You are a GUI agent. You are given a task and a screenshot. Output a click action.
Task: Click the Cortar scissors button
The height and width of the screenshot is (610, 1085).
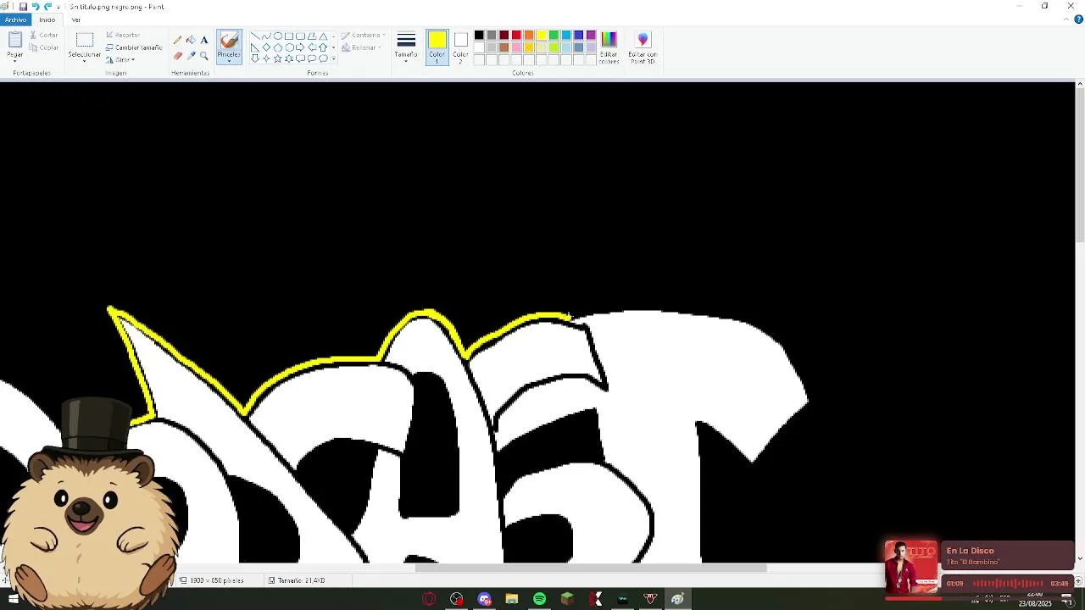click(x=44, y=35)
